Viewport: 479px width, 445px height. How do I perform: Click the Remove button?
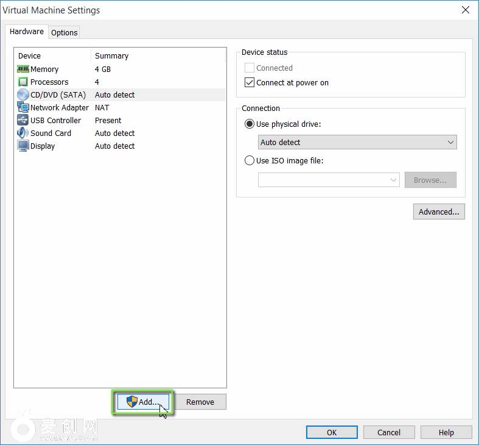(x=200, y=402)
